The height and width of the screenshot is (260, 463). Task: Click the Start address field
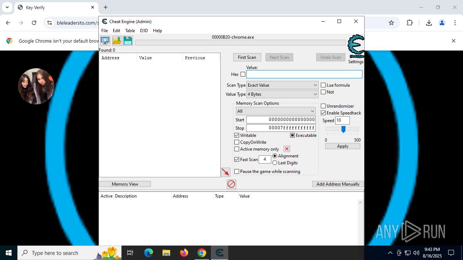click(281, 120)
